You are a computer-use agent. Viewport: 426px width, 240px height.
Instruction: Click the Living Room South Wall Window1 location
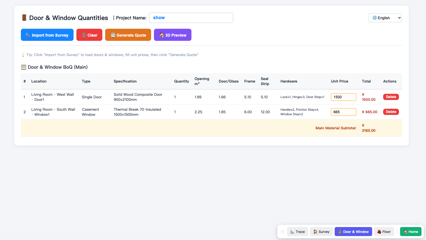click(53, 112)
